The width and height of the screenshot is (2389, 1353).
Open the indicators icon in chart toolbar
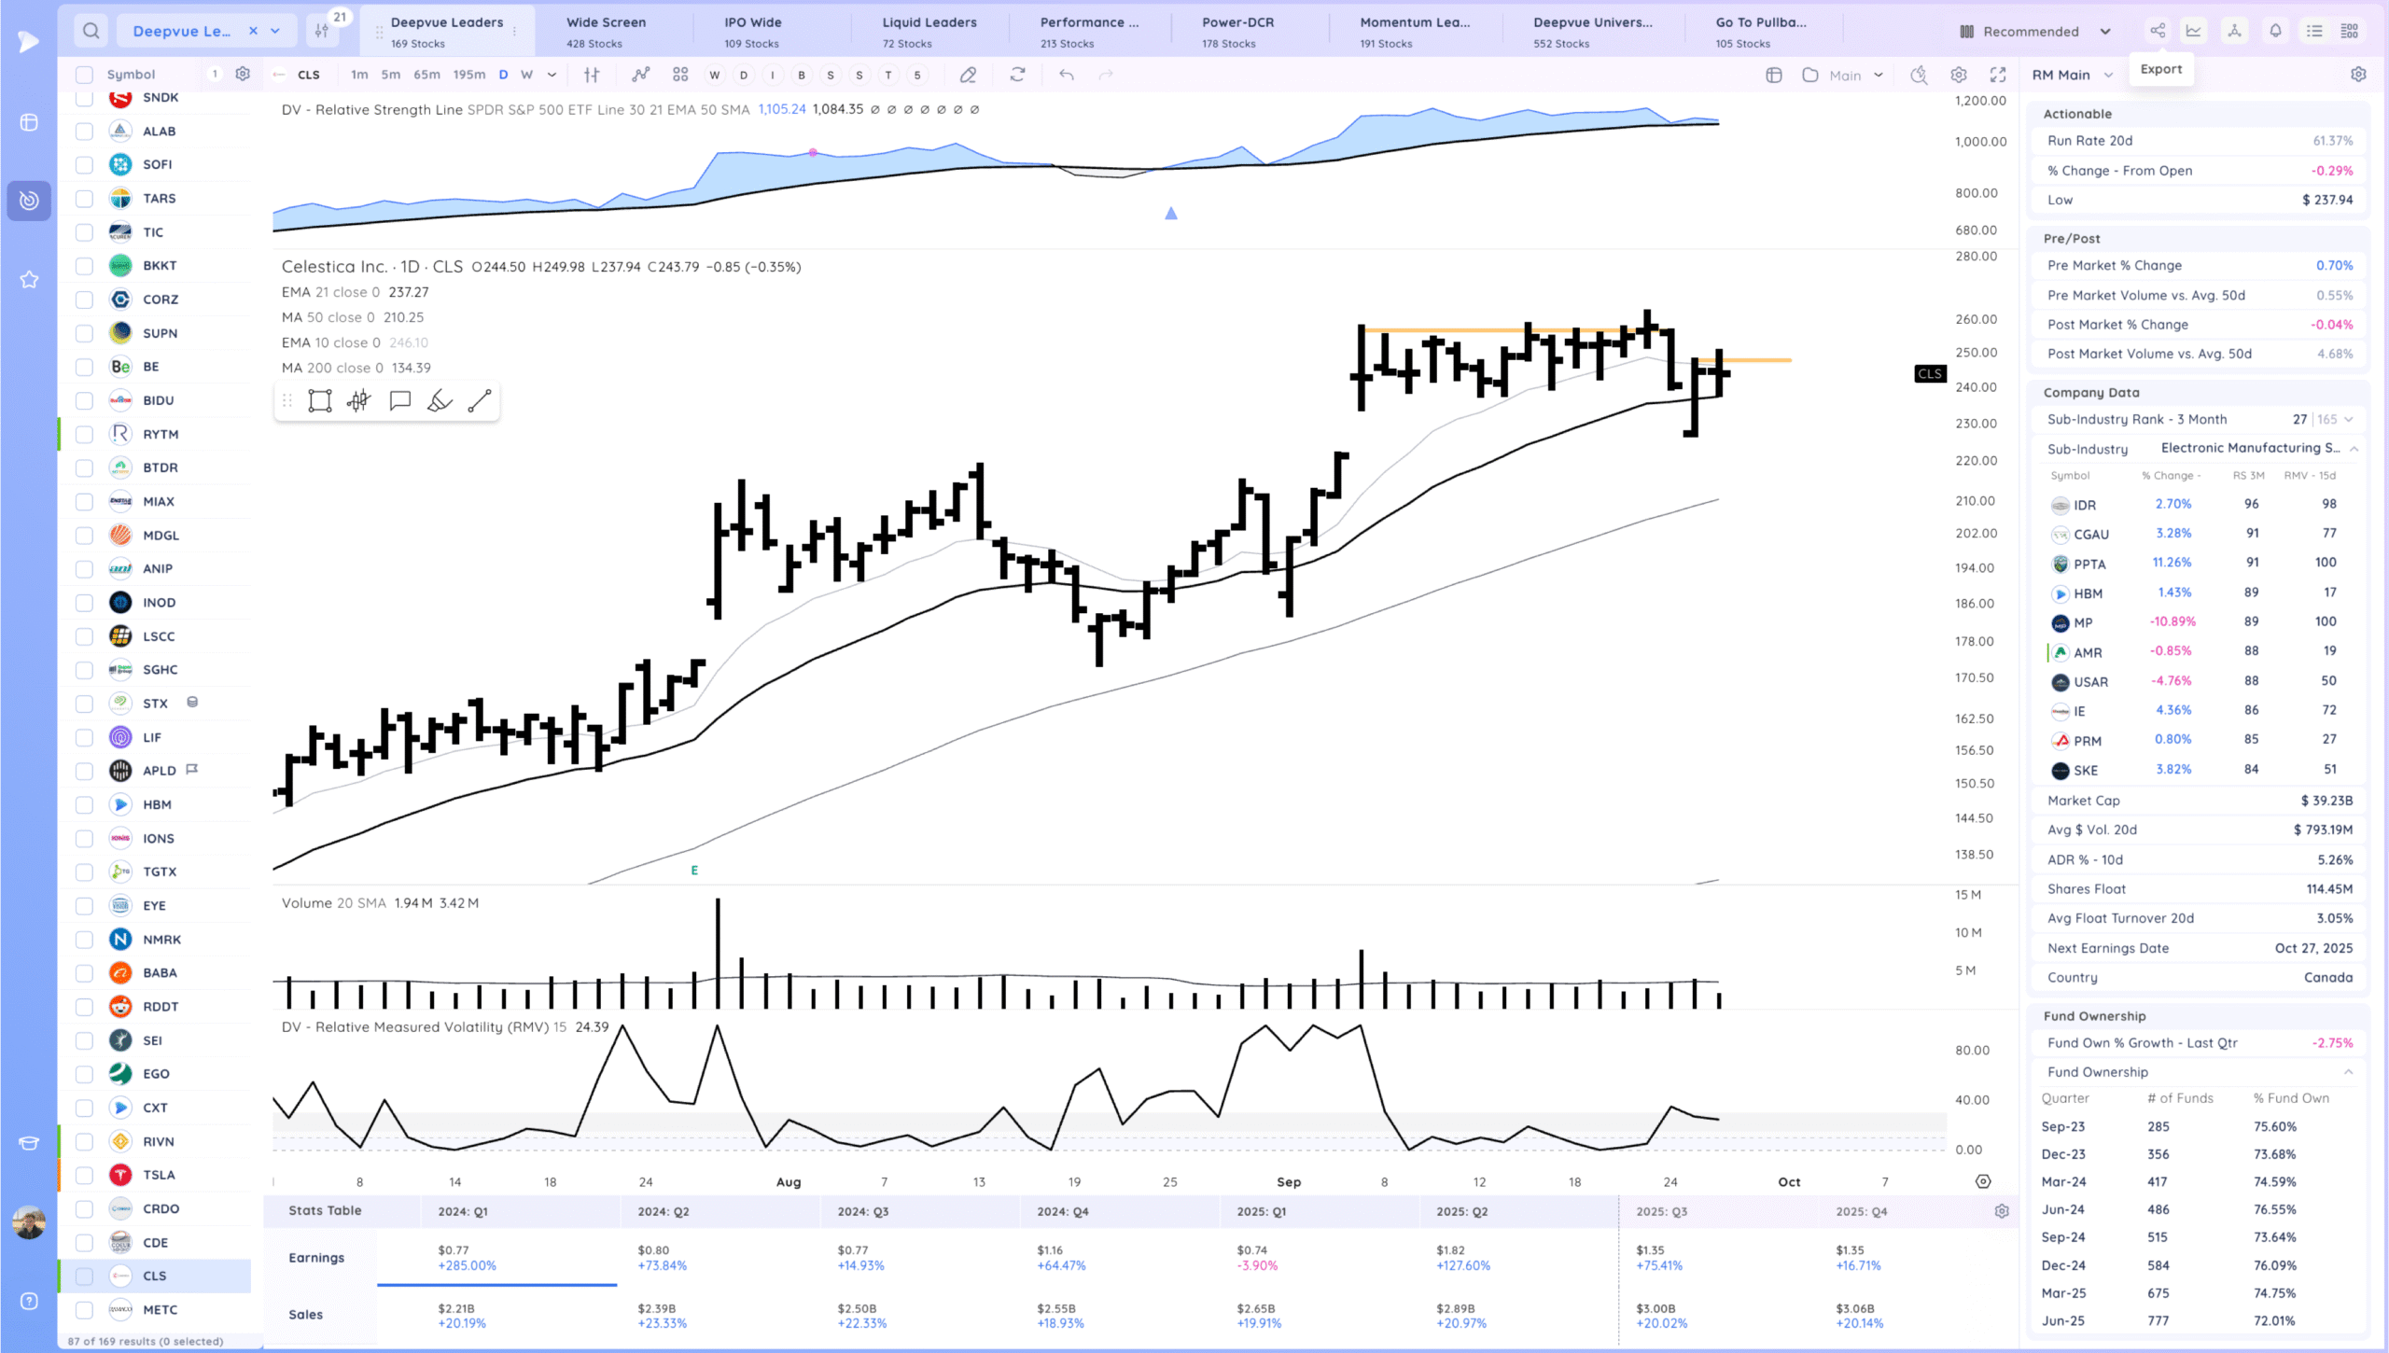pos(640,75)
